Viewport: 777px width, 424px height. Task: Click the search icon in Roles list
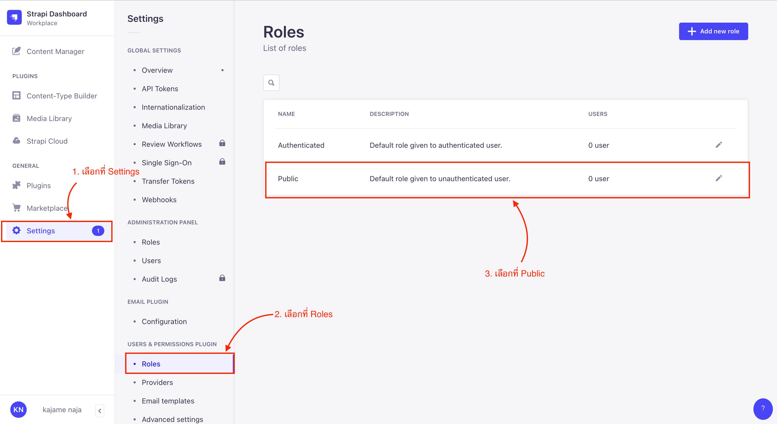271,82
